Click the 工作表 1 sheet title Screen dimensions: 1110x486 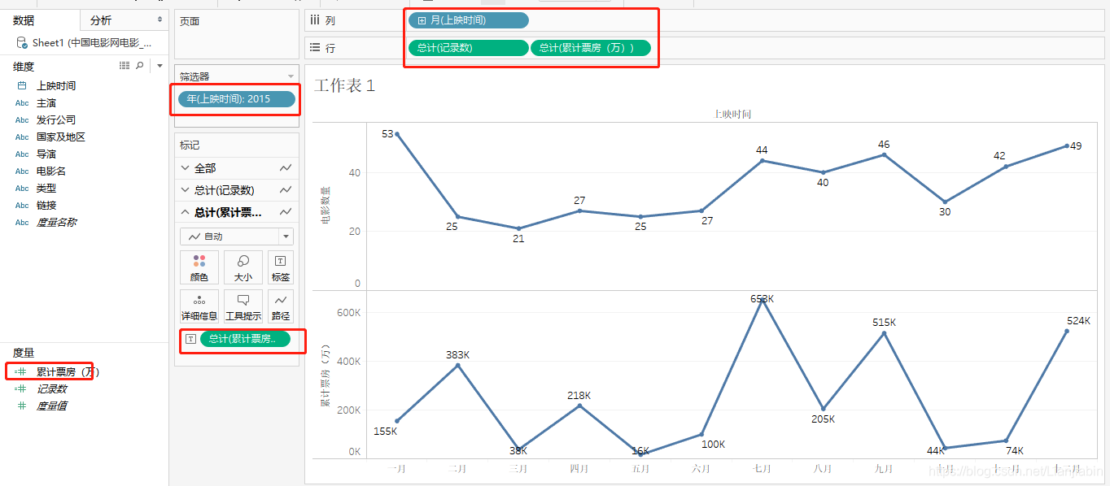click(x=345, y=85)
